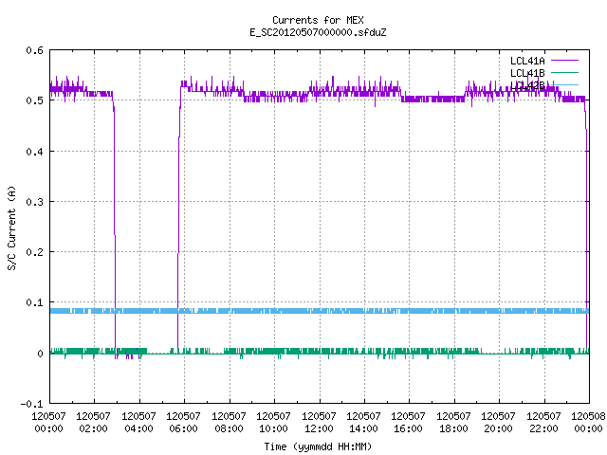The height and width of the screenshot is (455, 607).
Task: Select the file name 'E_SC20120507000000.sfduZ' subtitle
Action: click(x=318, y=32)
